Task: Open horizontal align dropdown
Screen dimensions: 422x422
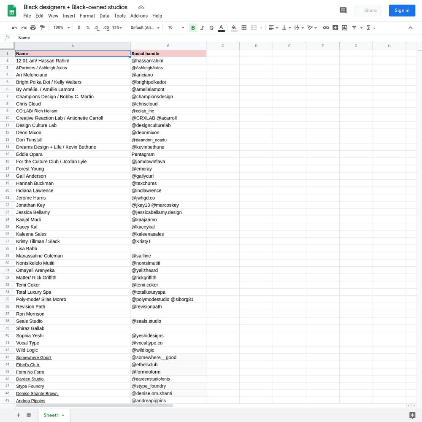Action: tap(273, 27)
